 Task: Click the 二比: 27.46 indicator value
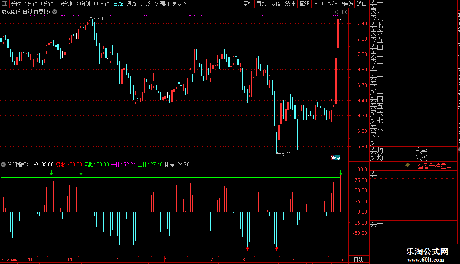coord(150,164)
